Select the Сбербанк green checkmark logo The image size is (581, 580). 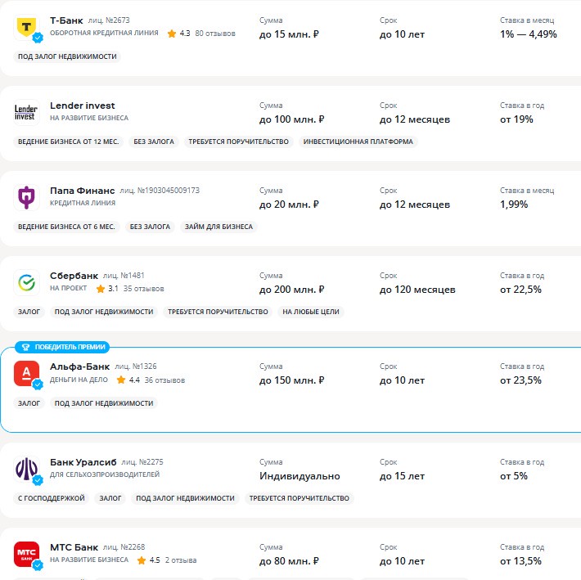(26, 282)
